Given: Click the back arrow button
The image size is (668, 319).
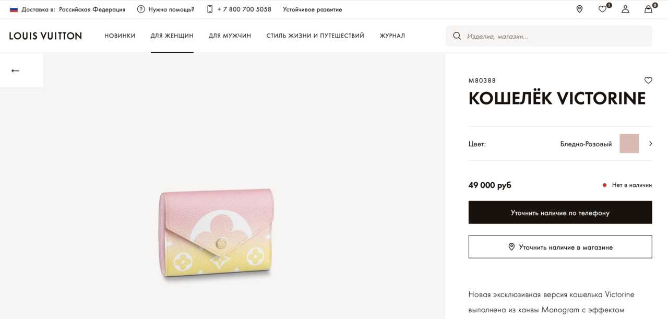Looking at the screenshot, I should 15,70.
